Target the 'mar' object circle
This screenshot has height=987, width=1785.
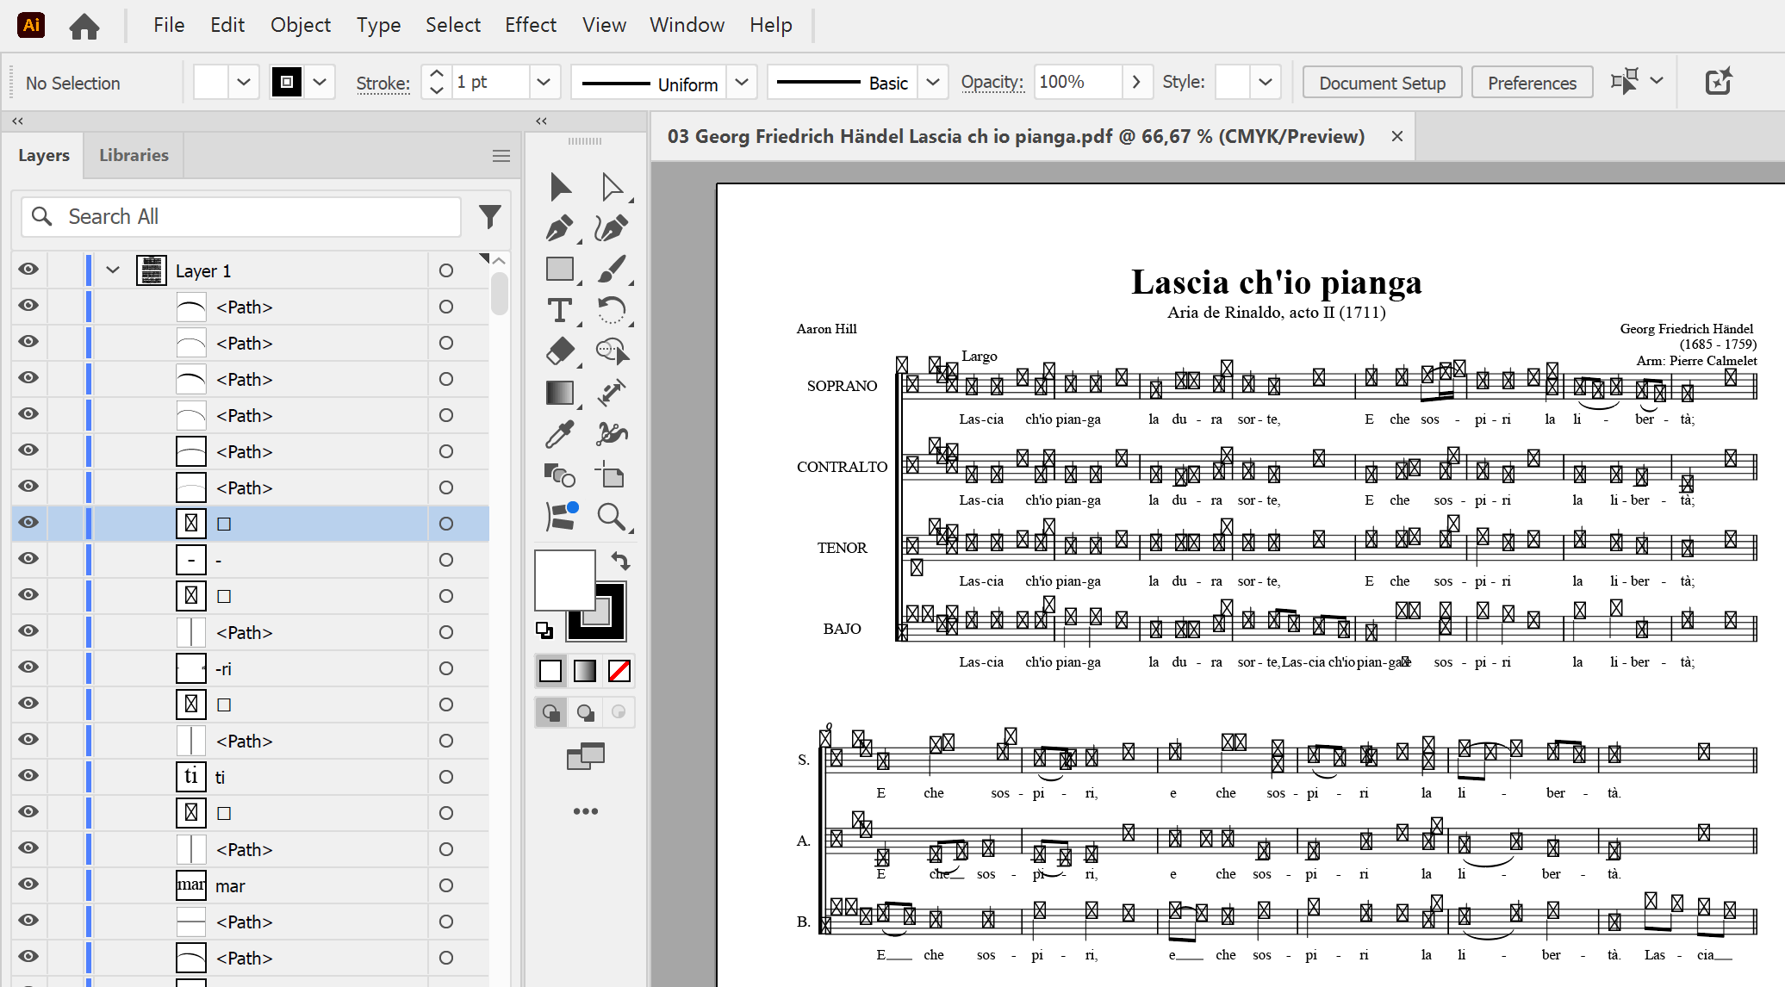(446, 885)
